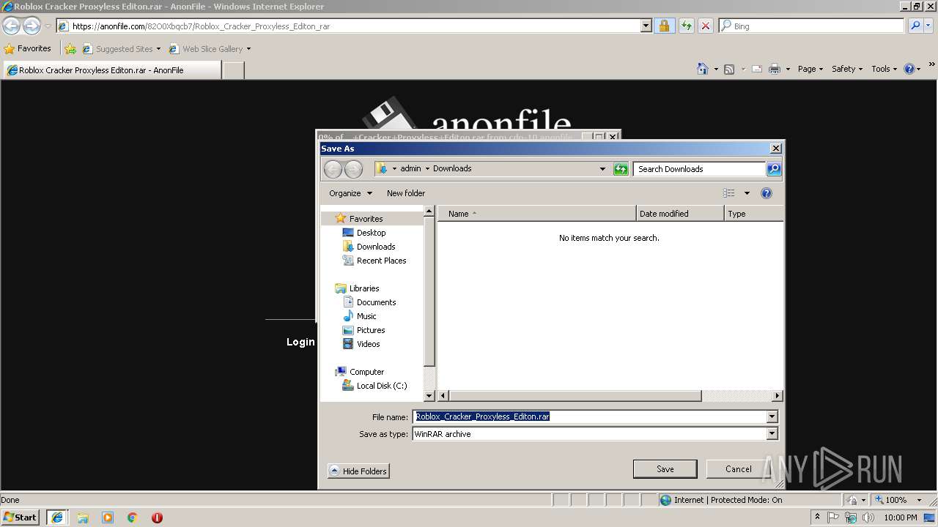
Task: Open the Save as type dropdown
Action: point(772,434)
